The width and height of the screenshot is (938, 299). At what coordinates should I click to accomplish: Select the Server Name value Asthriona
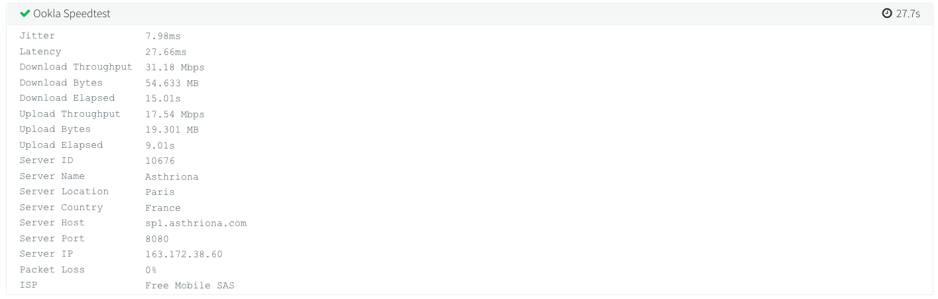point(172,176)
